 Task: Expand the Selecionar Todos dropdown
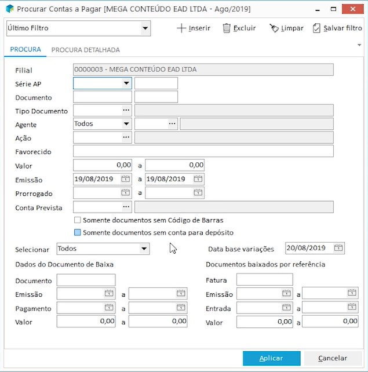pyautogui.click(x=144, y=249)
